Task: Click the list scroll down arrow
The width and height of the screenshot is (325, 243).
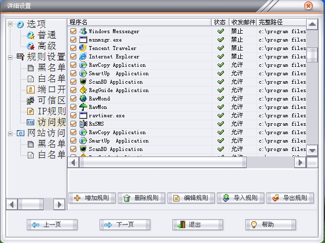Action: (x=312, y=150)
